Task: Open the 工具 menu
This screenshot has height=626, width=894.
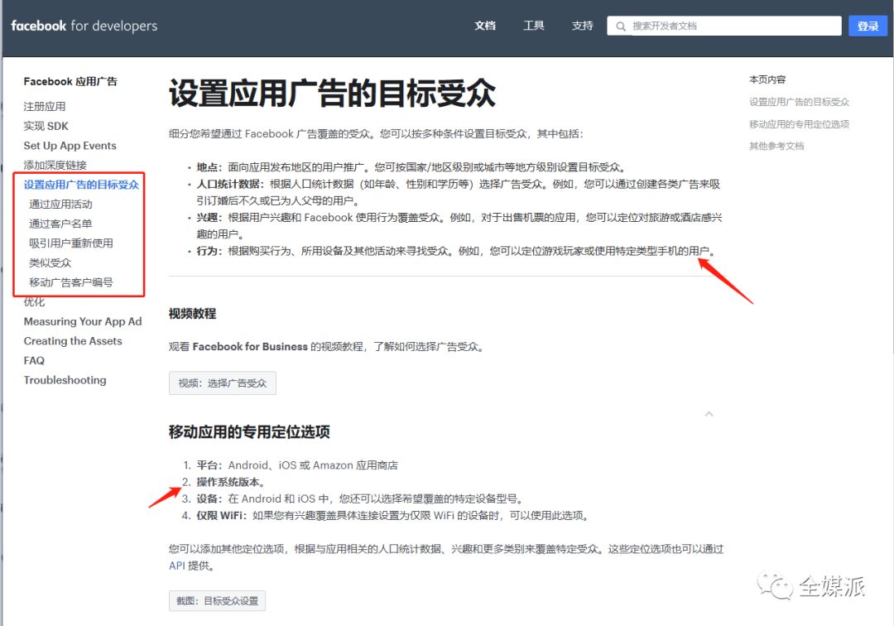Action: tap(534, 26)
